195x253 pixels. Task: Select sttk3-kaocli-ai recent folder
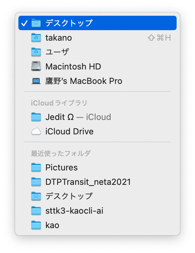tap(97, 211)
